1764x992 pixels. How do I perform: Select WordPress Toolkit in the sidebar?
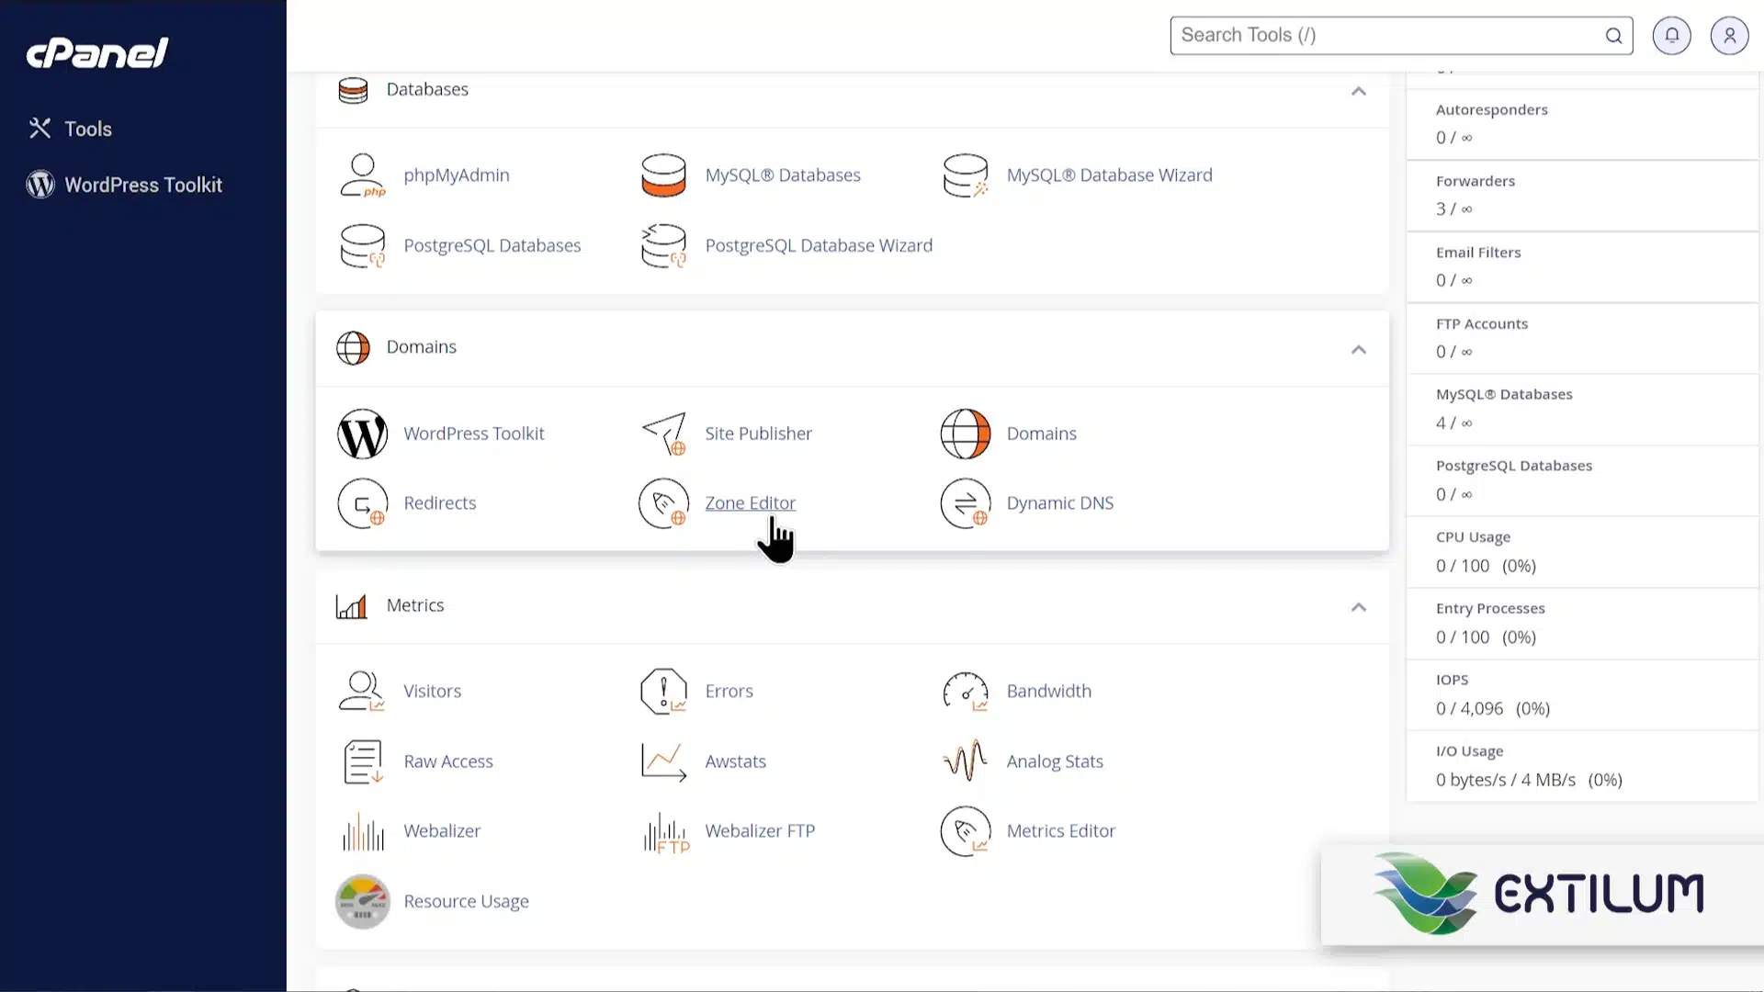124,185
